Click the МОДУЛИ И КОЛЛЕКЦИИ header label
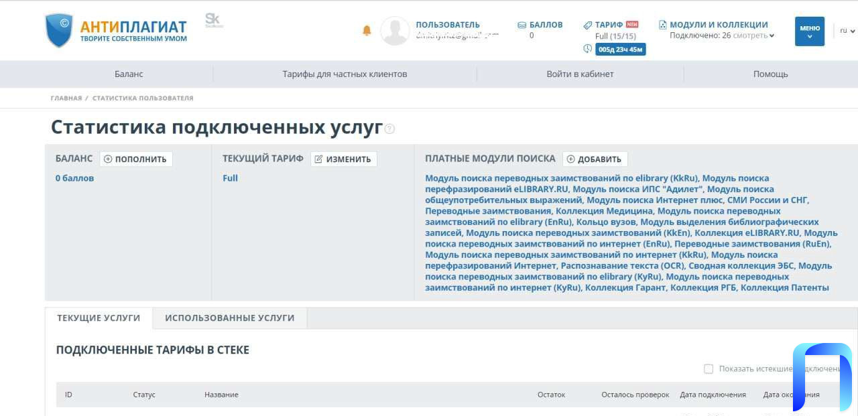 coord(719,25)
